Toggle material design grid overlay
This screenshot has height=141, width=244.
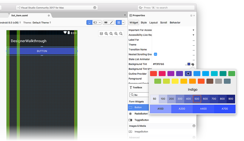pyautogui.click(x=119, y=22)
